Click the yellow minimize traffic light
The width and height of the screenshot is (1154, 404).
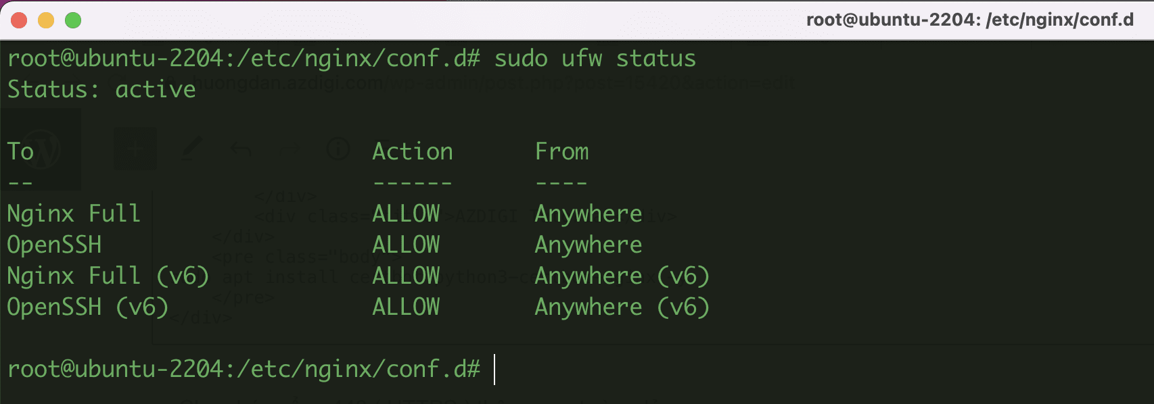45,21
